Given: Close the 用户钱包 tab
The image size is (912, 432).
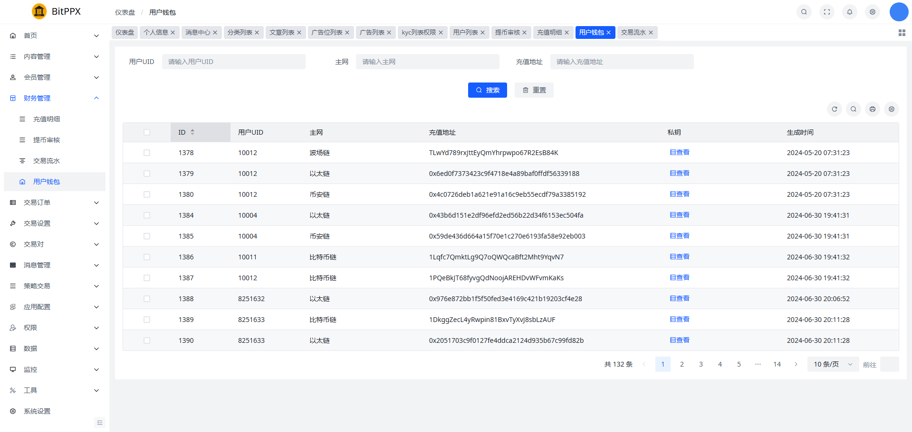Looking at the screenshot, I should (608, 33).
